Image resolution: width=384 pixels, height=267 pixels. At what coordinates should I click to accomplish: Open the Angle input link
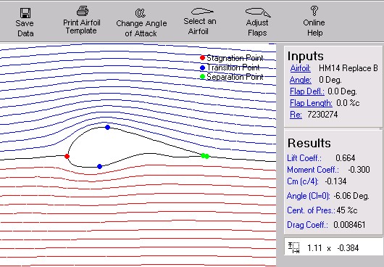click(x=300, y=80)
